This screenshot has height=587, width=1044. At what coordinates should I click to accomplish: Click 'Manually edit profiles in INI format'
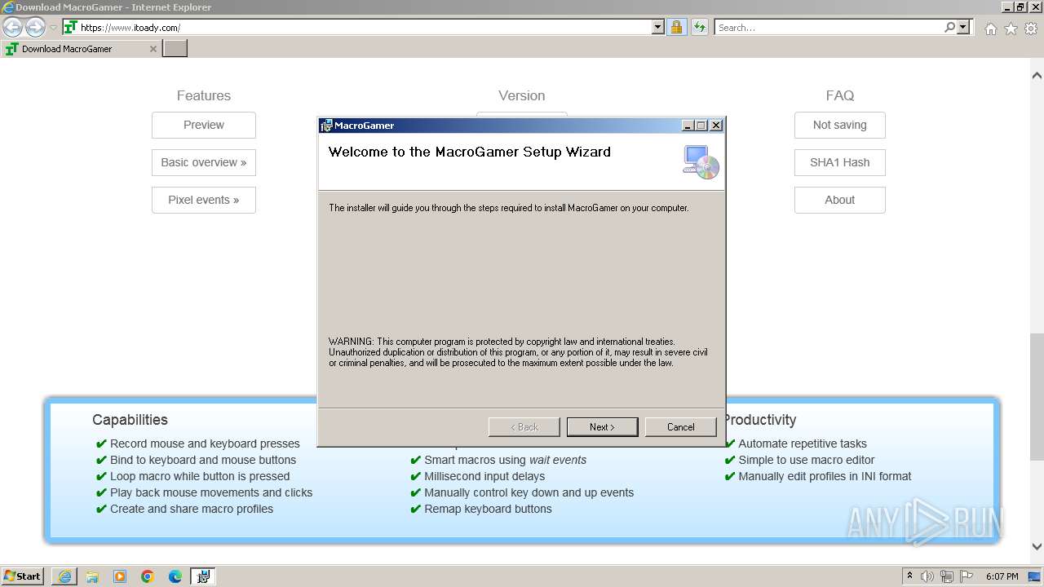coord(825,476)
